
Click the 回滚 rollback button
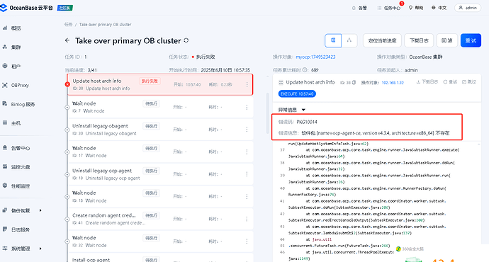pos(447,40)
